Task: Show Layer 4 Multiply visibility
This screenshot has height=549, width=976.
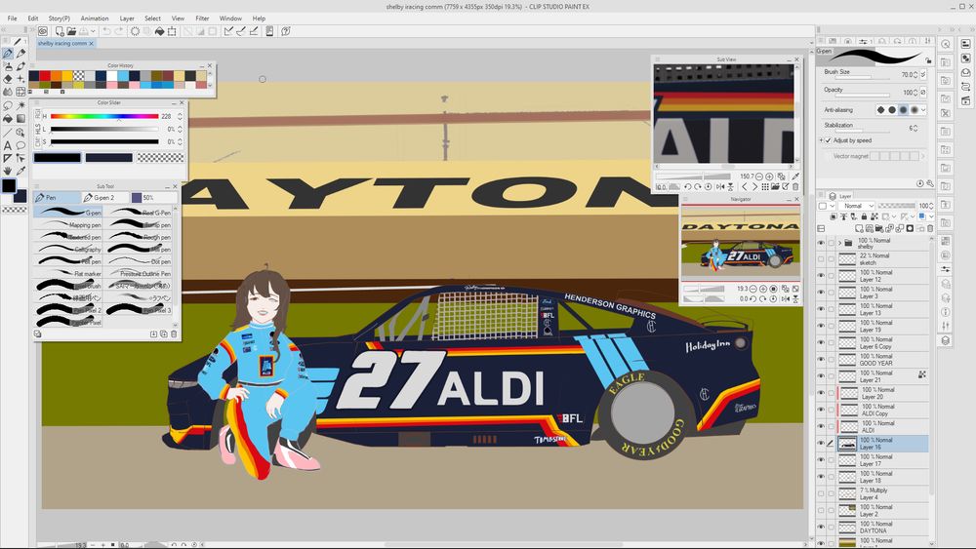Action: 821,493
